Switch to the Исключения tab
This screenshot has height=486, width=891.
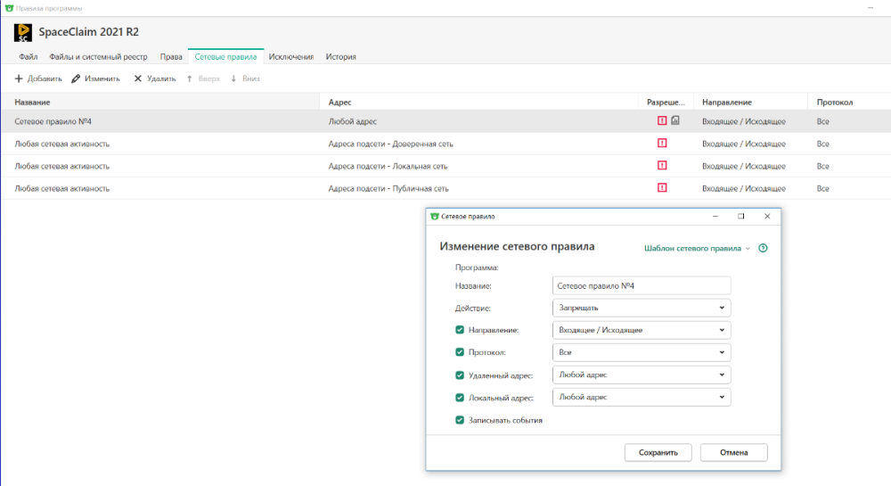click(x=291, y=56)
